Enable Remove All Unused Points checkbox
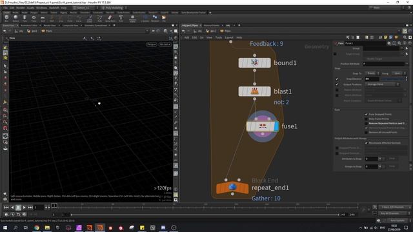Image resolution: width=413 pixels, height=232 pixels. [x=366, y=132]
